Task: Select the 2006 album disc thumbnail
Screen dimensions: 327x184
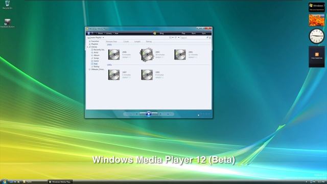Action: (114, 55)
